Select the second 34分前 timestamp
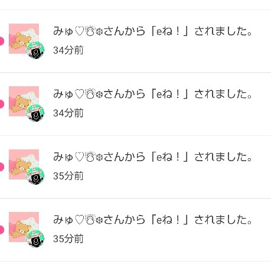This screenshot has width=271, height=271. [x=68, y=113]
